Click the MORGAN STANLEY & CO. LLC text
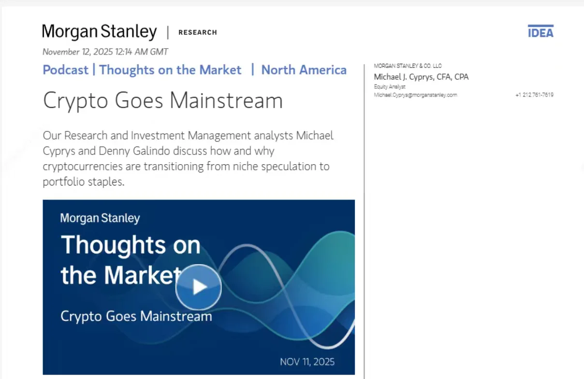 (408, 66)
